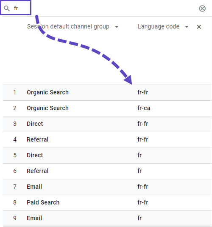Select row 3 Direct channel

coord(35,124)
